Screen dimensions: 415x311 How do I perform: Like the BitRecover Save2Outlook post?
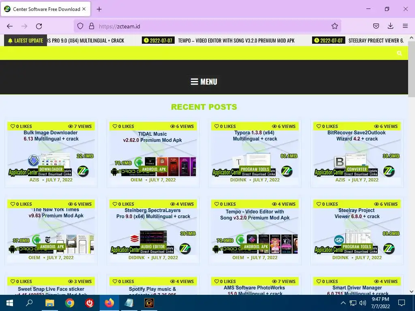click(x=327, y=126)
